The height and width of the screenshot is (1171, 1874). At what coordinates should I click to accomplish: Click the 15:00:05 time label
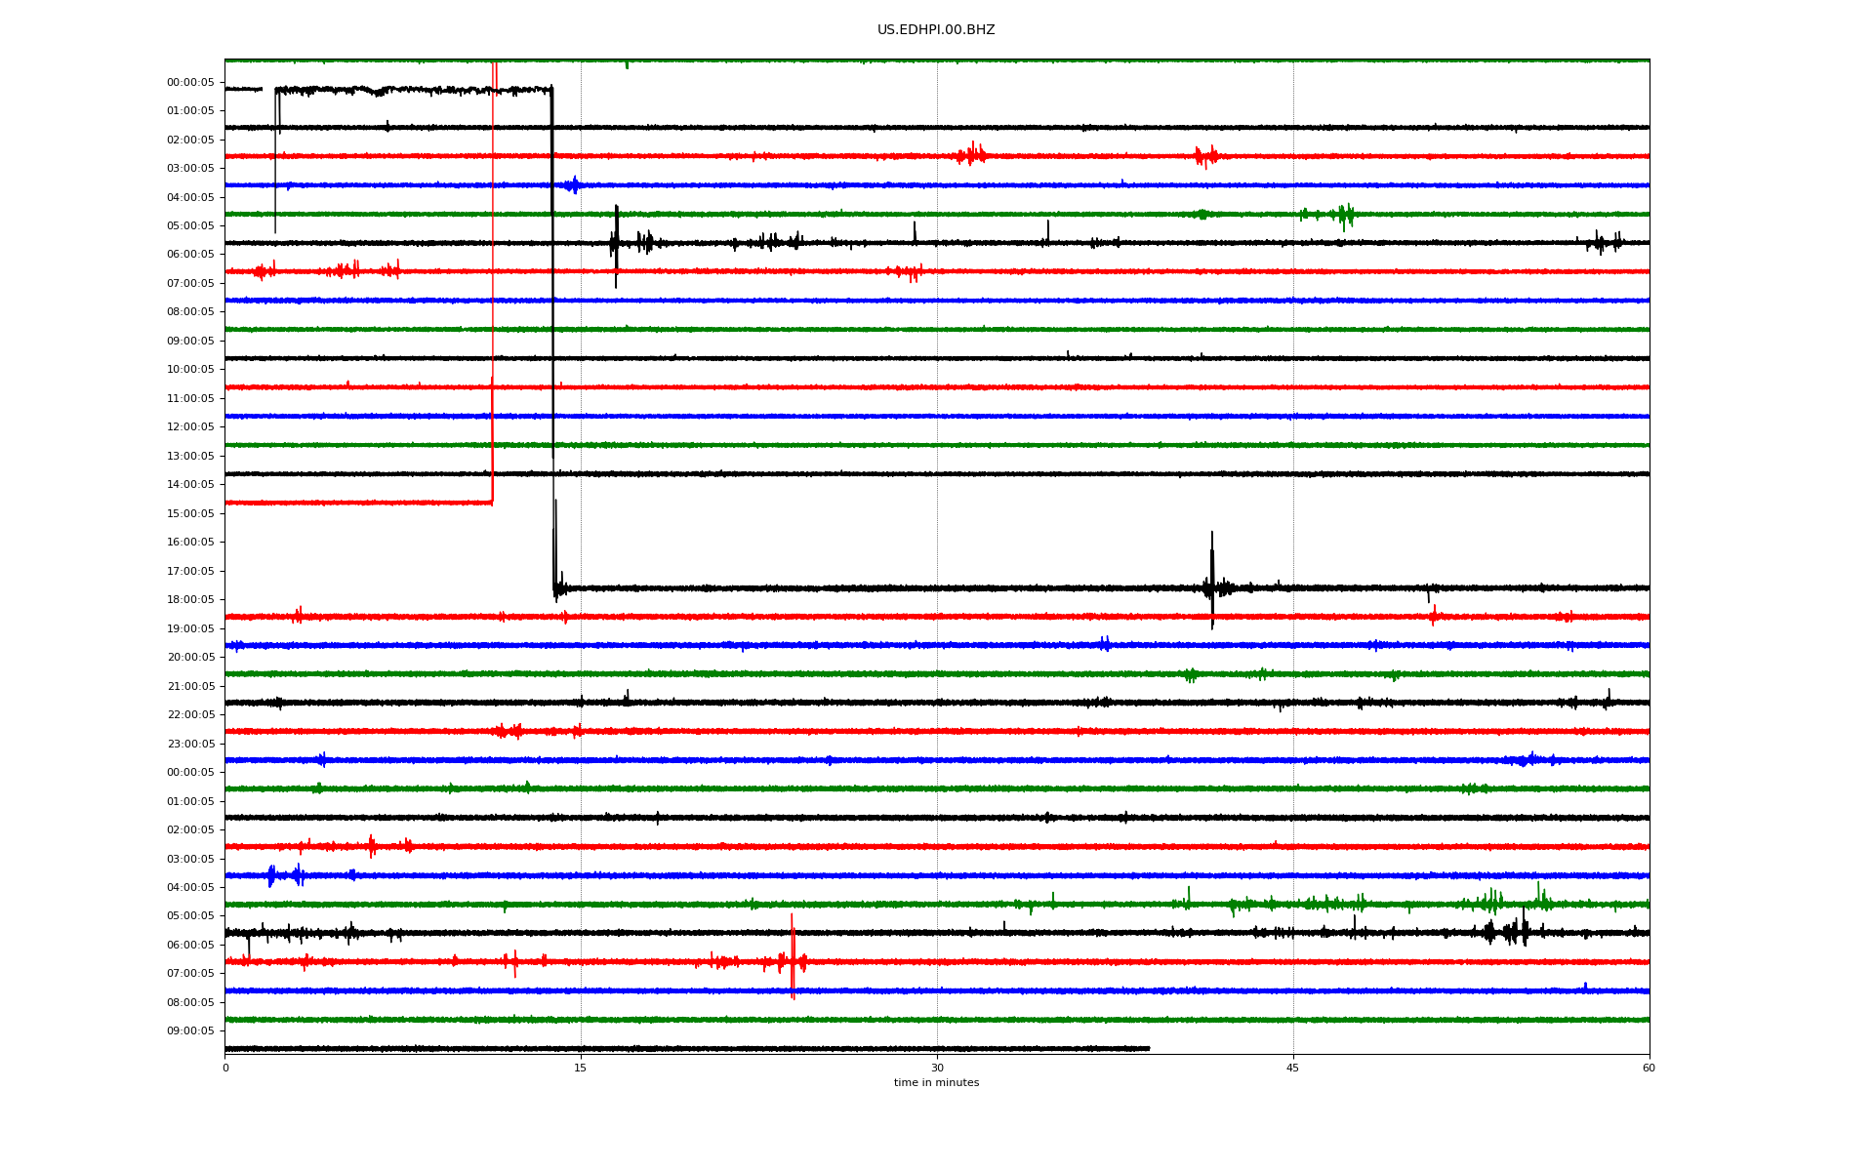pos(190,513)
